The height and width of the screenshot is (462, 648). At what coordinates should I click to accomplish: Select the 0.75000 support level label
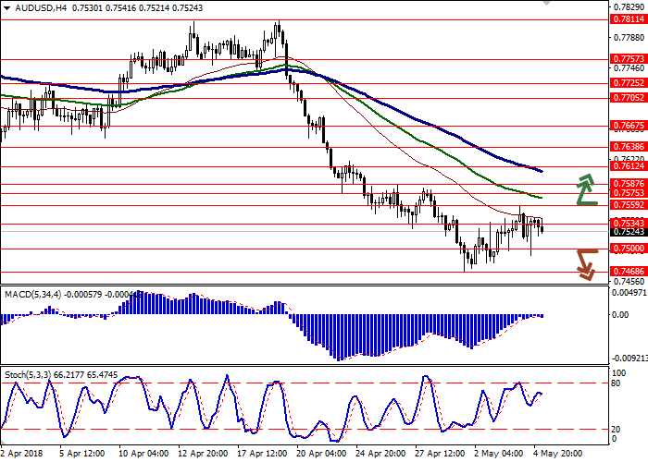(x=627, y=249)
